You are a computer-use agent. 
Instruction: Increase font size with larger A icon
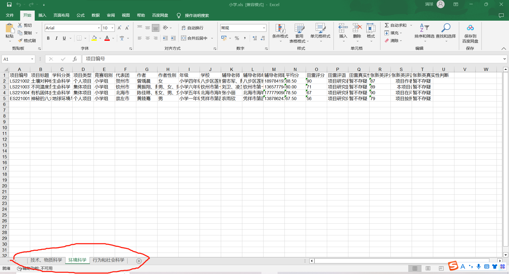[119, 28]
